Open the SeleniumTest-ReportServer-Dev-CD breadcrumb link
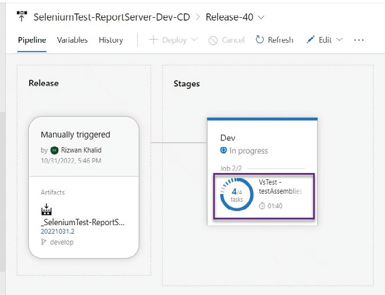This screenshot has height=295, width=385. click(x=112, y=17)
